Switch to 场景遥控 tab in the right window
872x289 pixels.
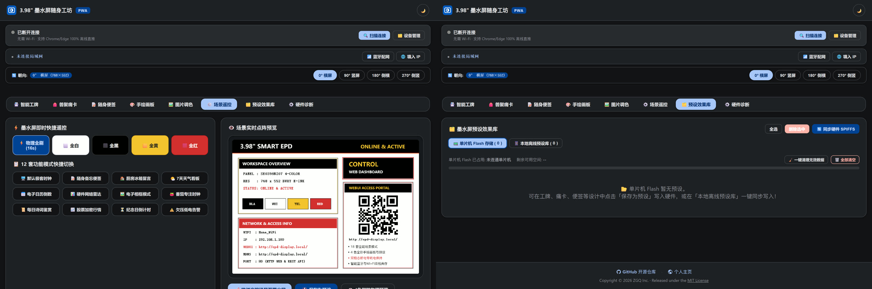[655, 104]
